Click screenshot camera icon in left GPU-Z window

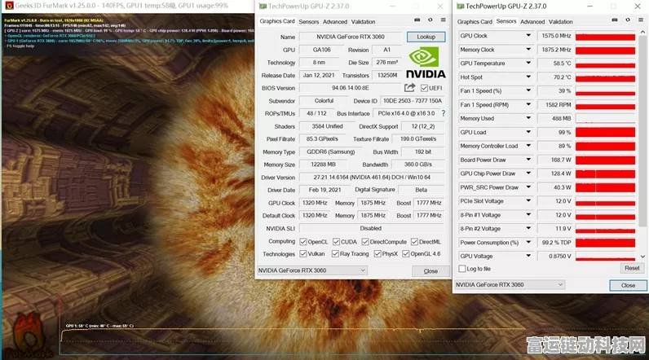pos(417,20)
